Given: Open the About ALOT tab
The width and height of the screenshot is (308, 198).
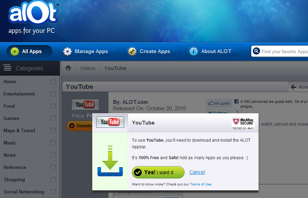Looking at the screenshot, I should point(213,51).
